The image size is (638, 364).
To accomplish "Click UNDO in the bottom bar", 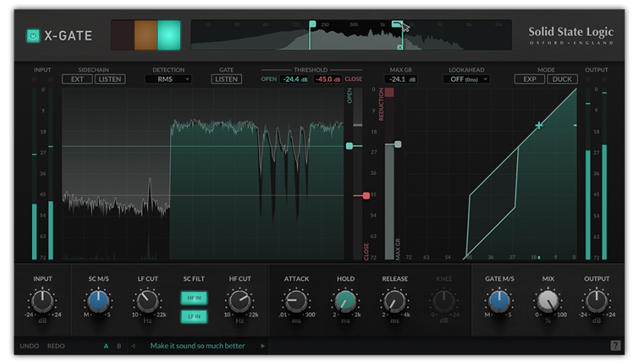I will pyautogui.click(x=29, y=346).
